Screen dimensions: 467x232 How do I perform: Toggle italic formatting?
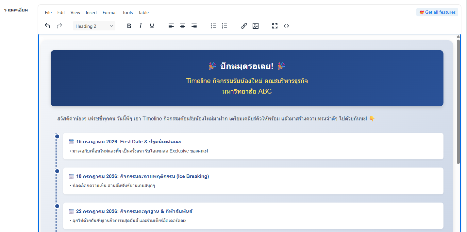[141, 26]
